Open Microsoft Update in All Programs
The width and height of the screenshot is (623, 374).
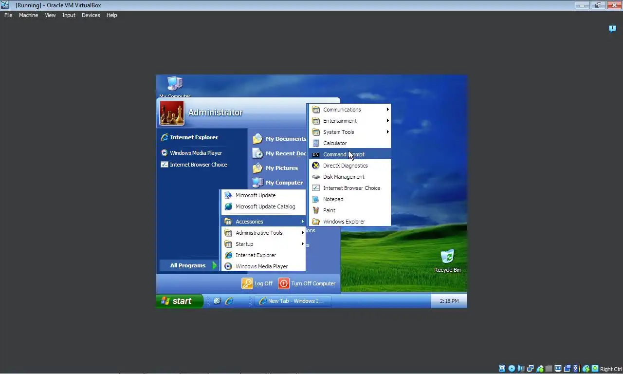[263, 195]
